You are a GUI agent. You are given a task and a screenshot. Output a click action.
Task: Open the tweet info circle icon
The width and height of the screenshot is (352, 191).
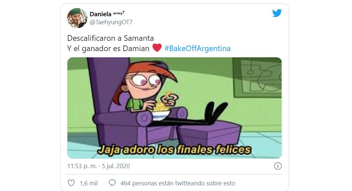(278, 166)
